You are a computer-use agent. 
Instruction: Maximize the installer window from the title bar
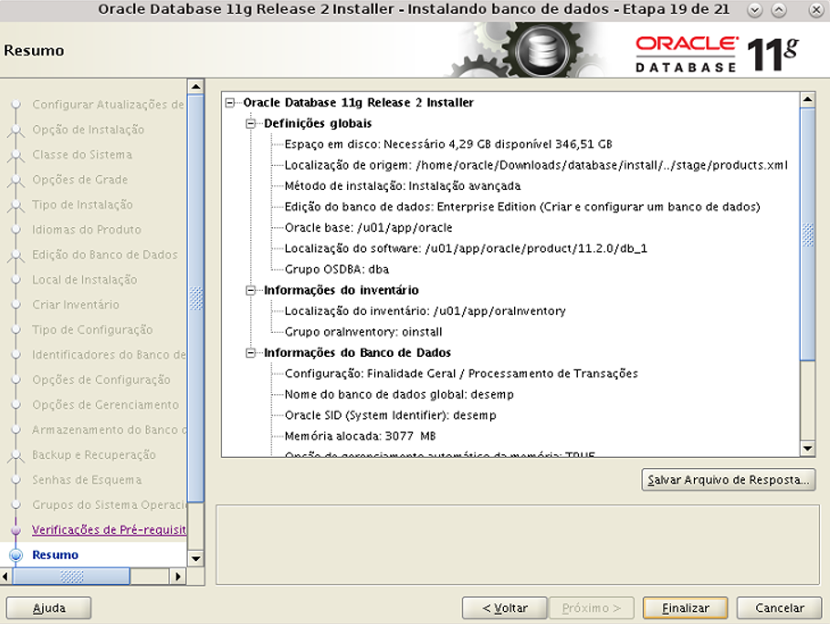tap(779, 10)
